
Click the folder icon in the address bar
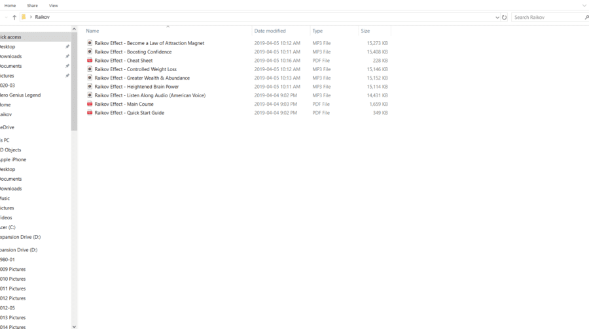tap(24, 17)
